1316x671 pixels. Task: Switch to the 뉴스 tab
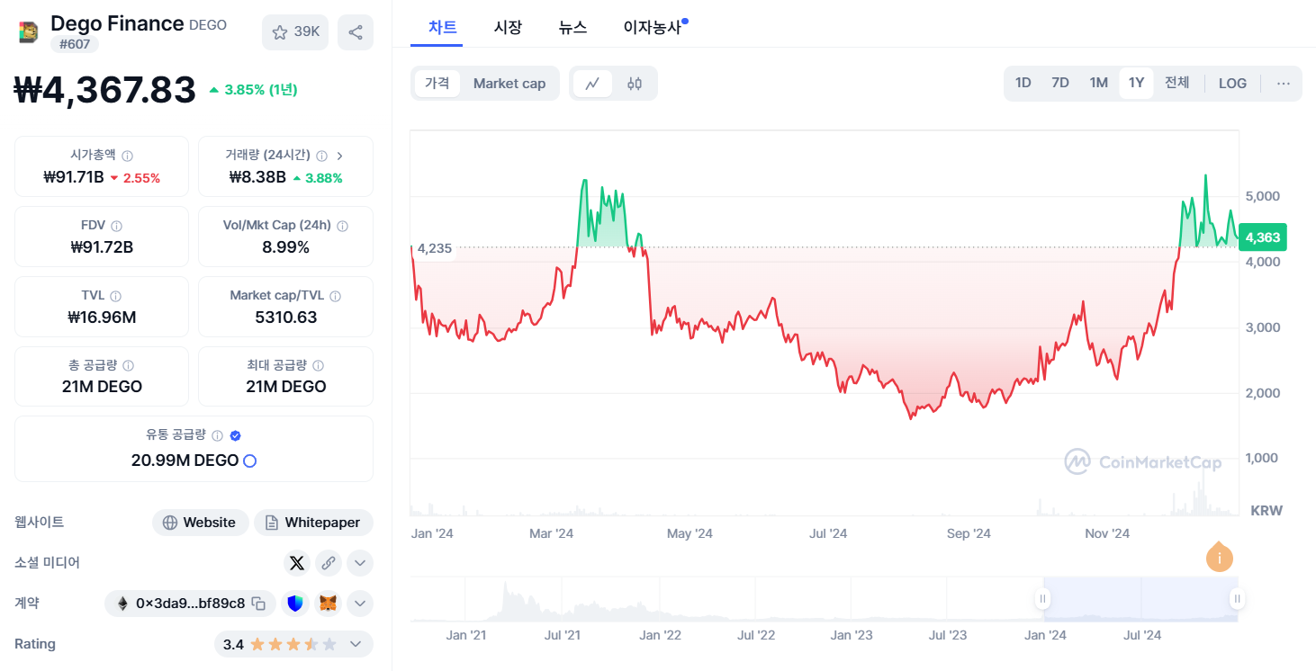[x=572, y=27]
